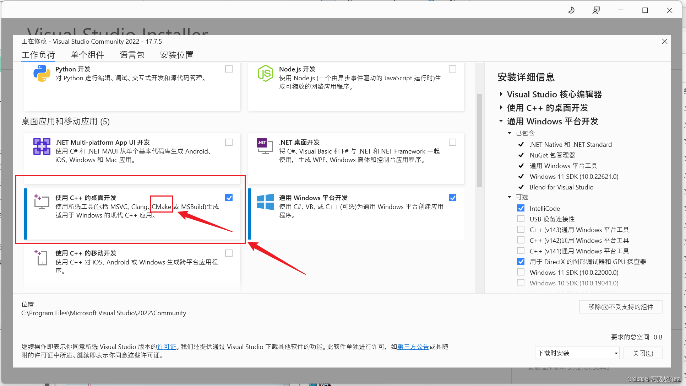Collapse the 已包含 section
686x386 pixels.
tap(510, 133)
